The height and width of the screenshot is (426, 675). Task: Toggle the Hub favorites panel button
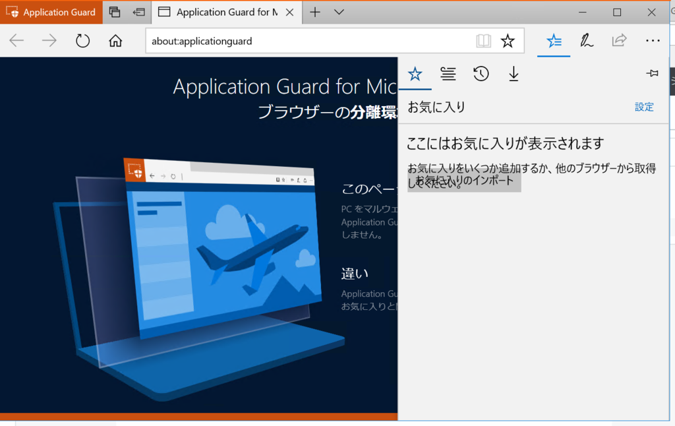[x=554, y=41]
